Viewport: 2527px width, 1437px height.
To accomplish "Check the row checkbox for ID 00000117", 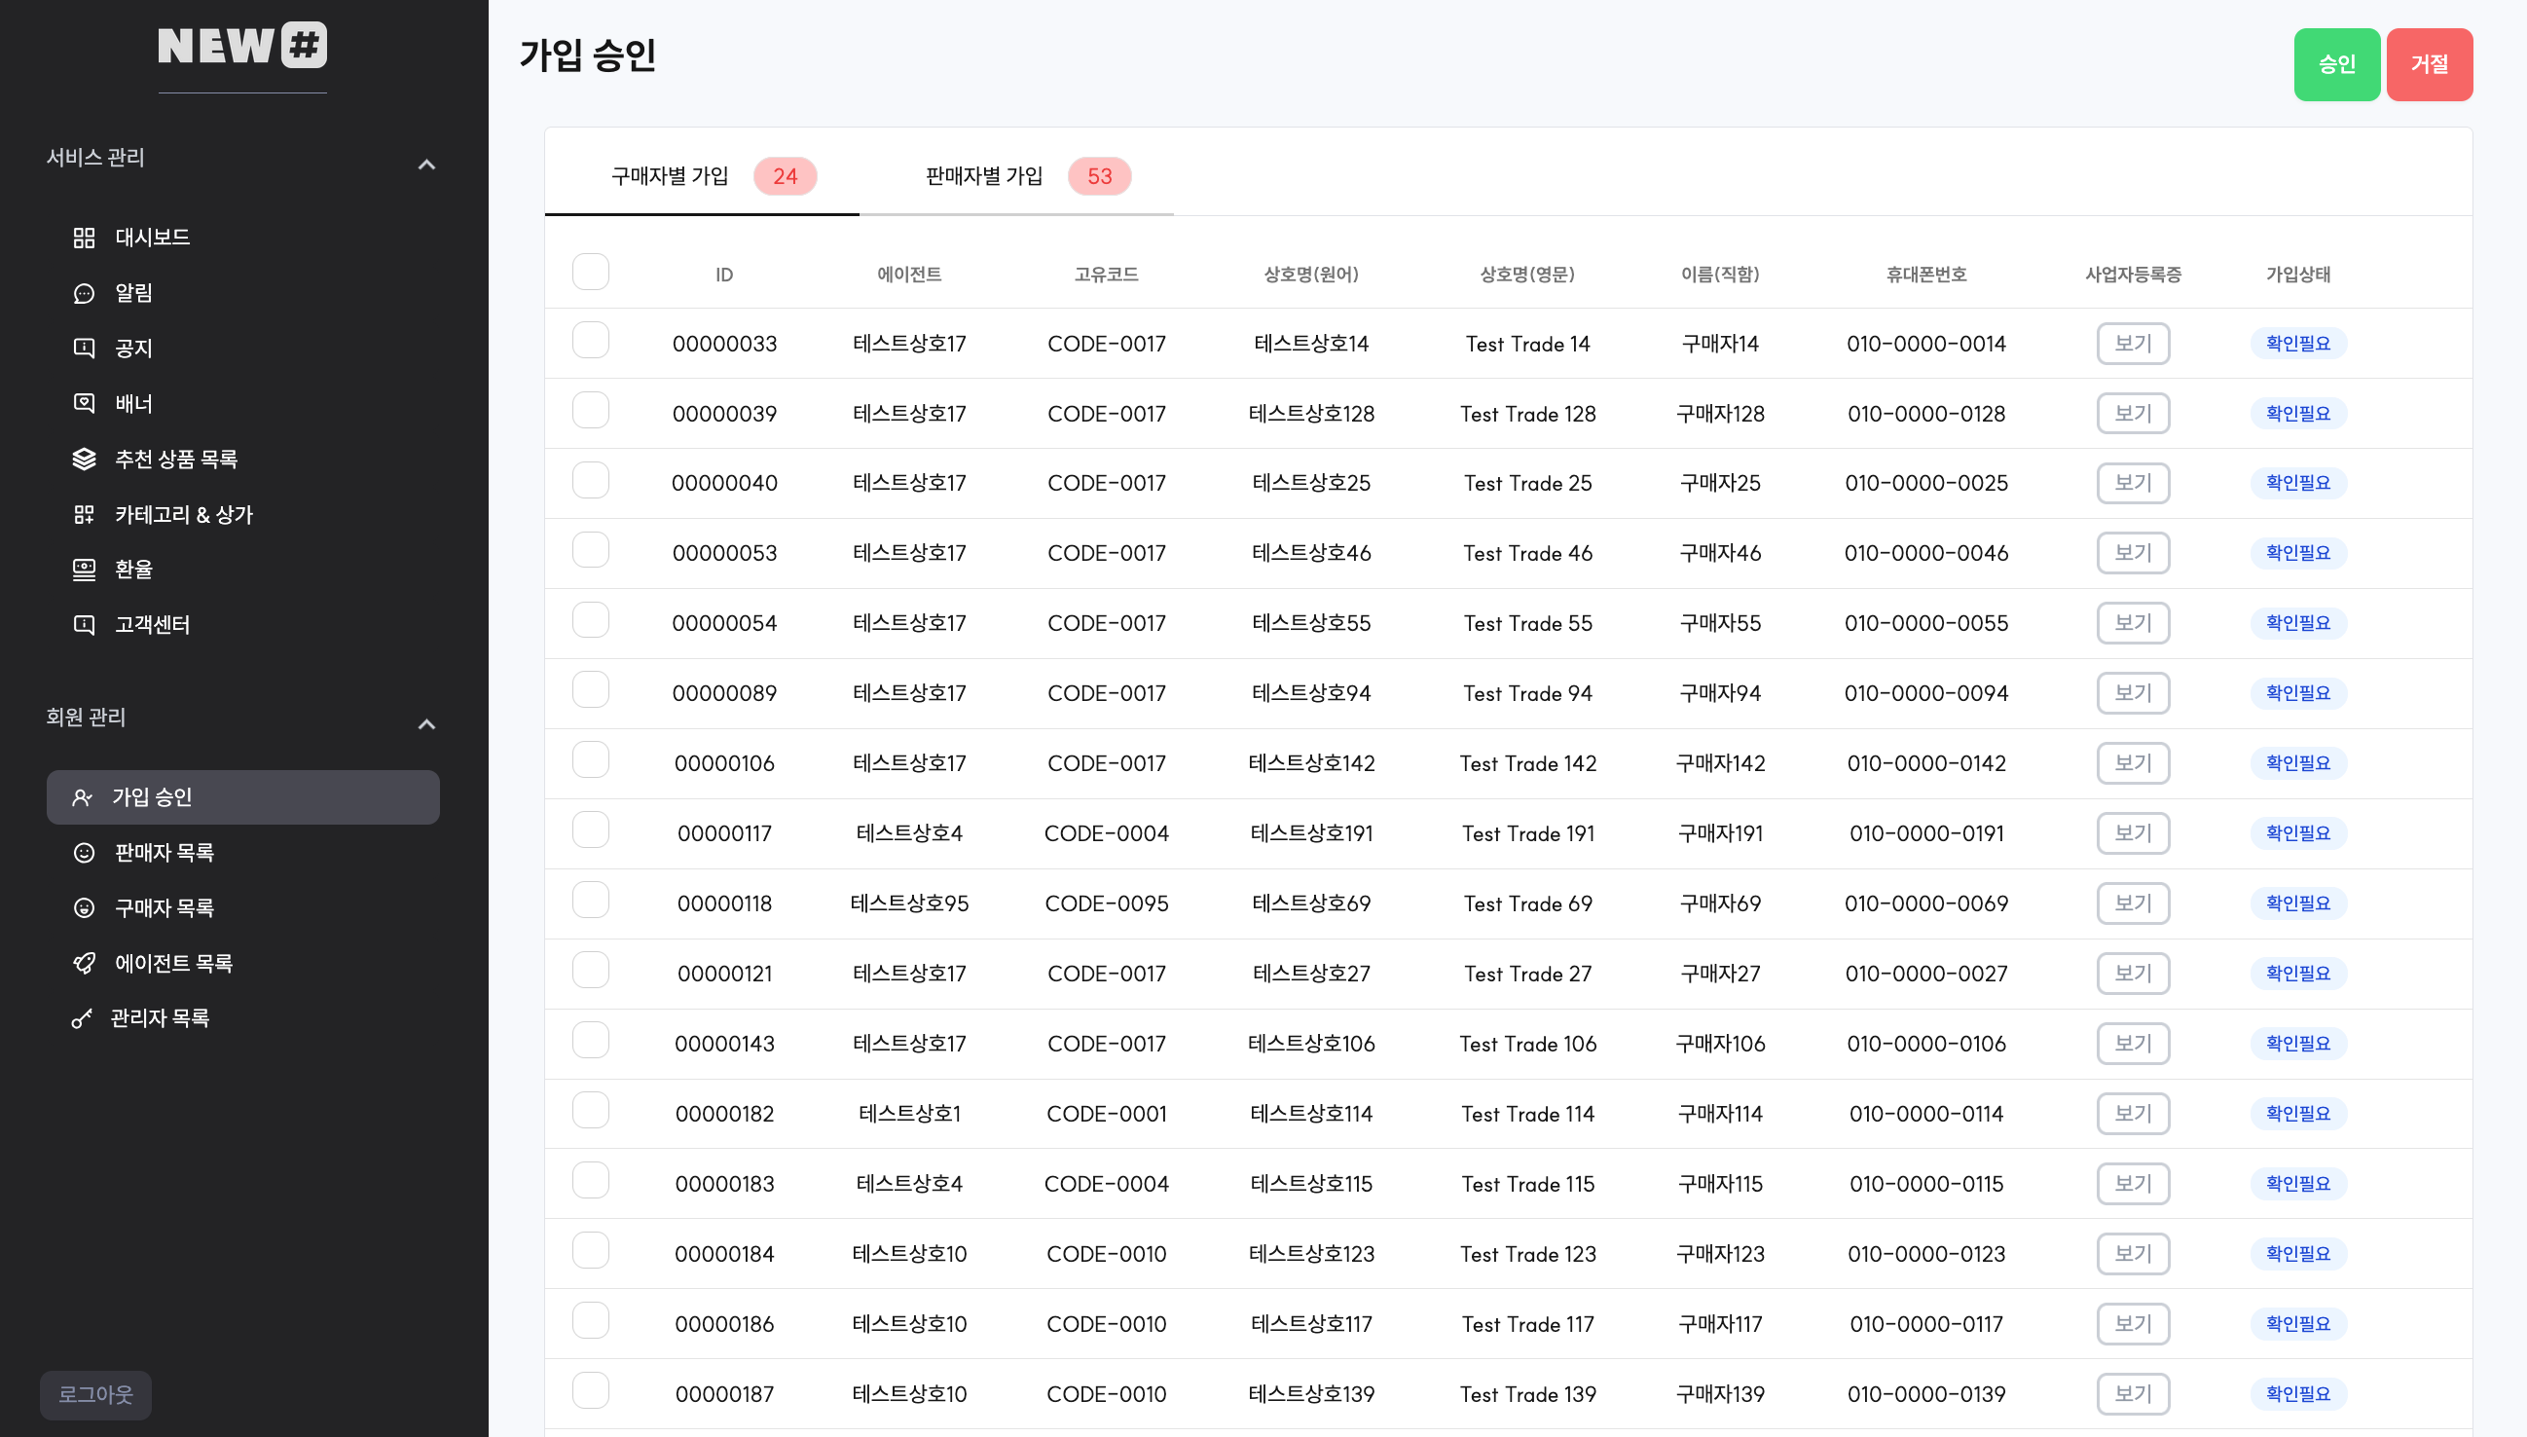I will click(590, 830).
